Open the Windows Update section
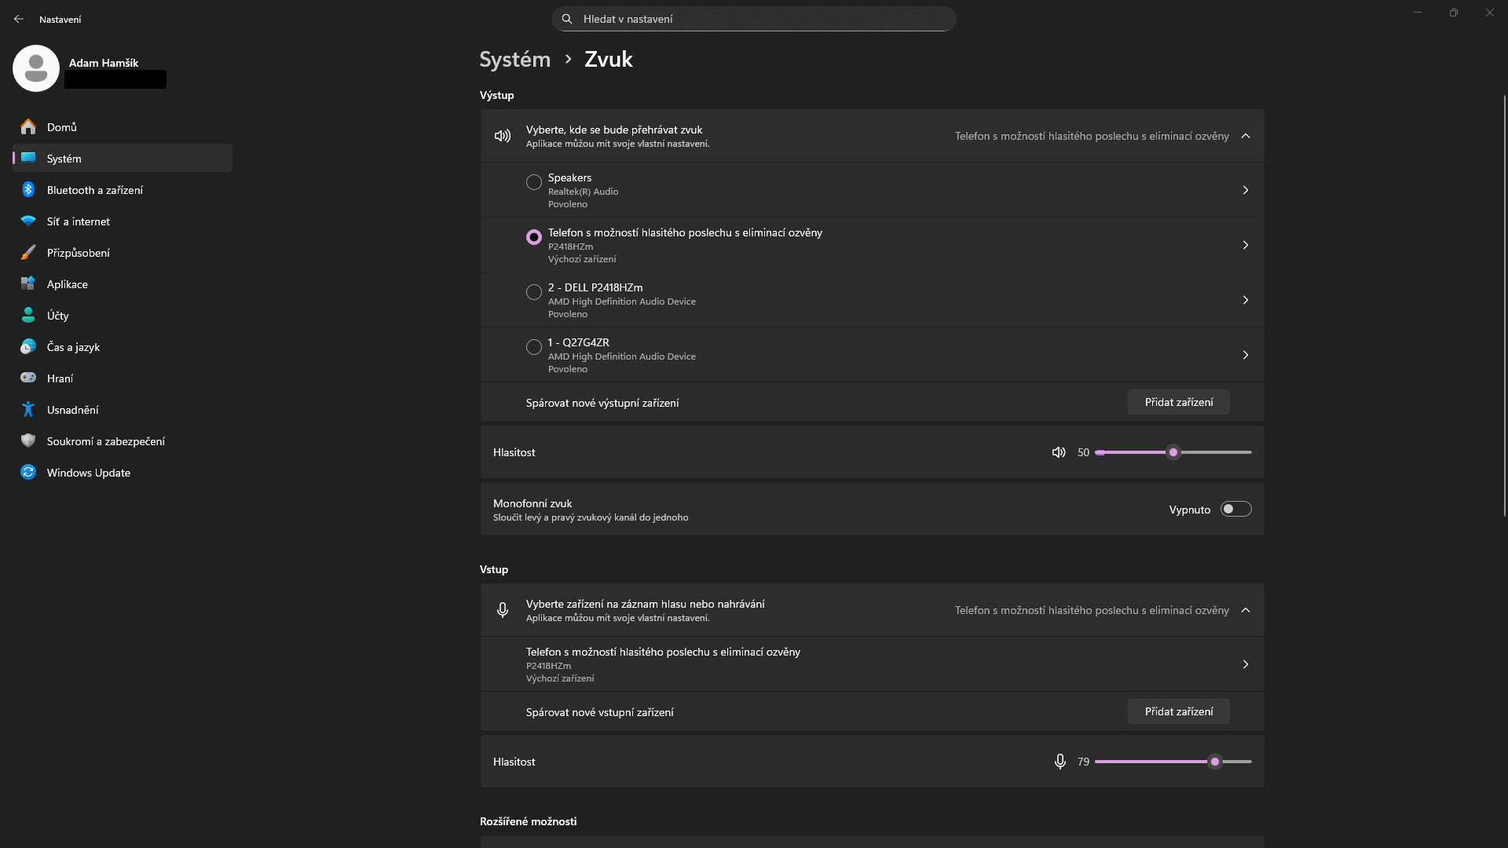The image size is (1508, 848). point(88,473)
